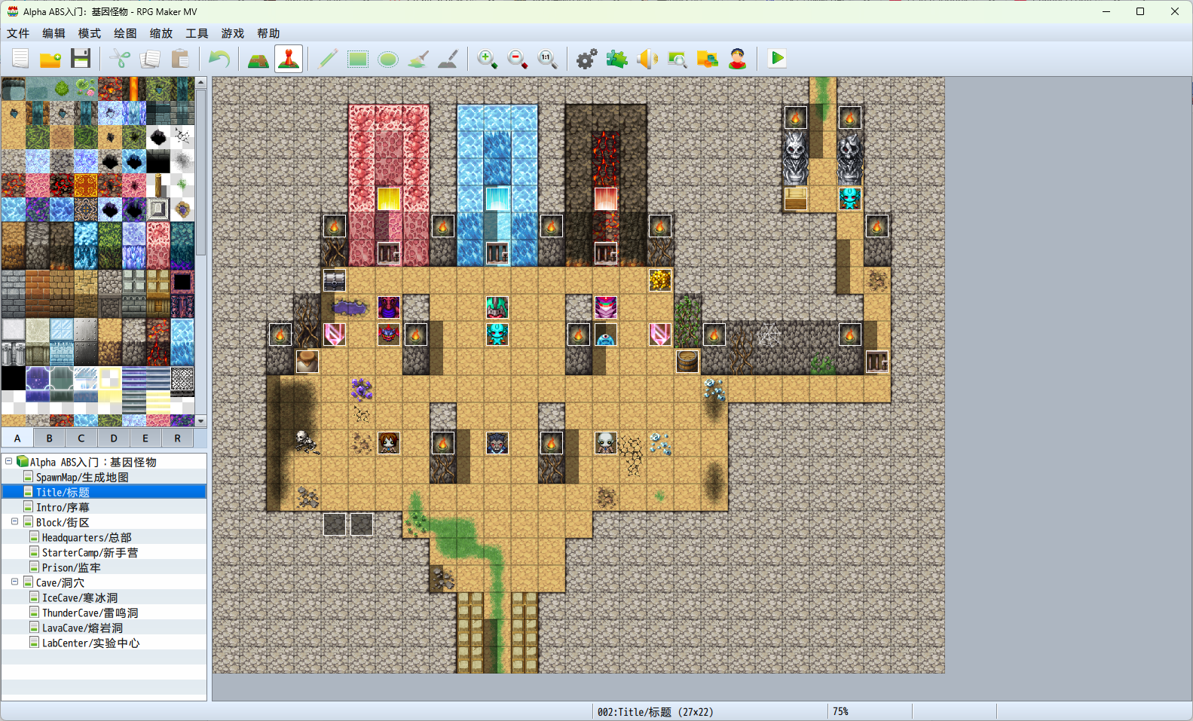Open a project with the folder icon
This screenshot has height=721, width=1193.
[50, 59]
